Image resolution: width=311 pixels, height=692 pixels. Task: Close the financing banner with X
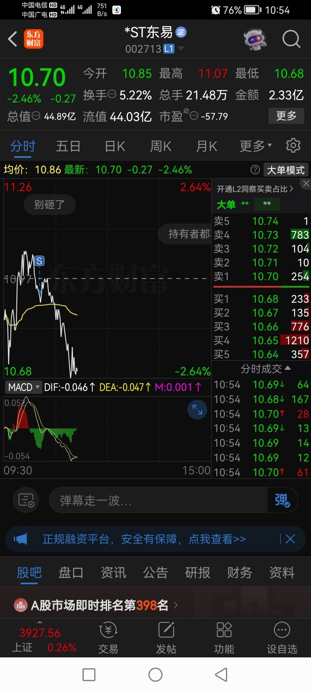click(290, 539)
